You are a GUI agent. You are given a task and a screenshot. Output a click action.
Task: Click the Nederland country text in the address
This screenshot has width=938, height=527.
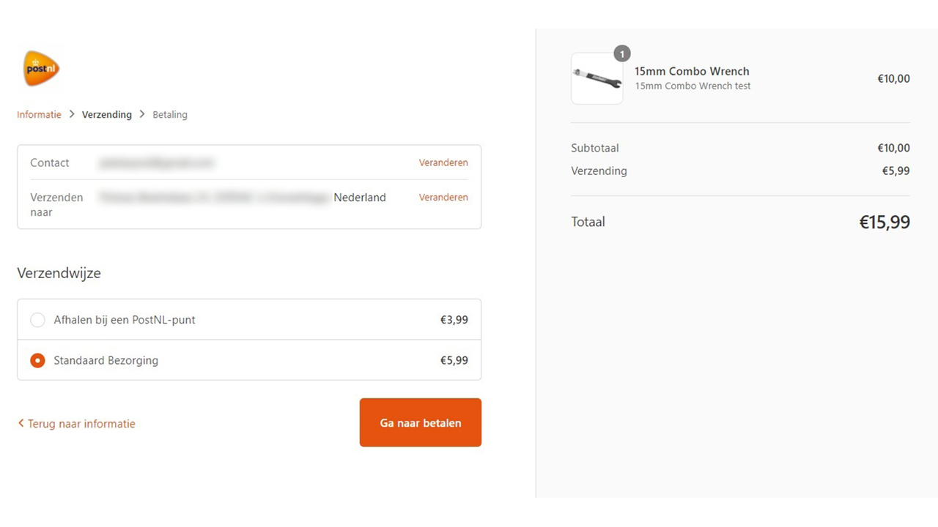360,197
